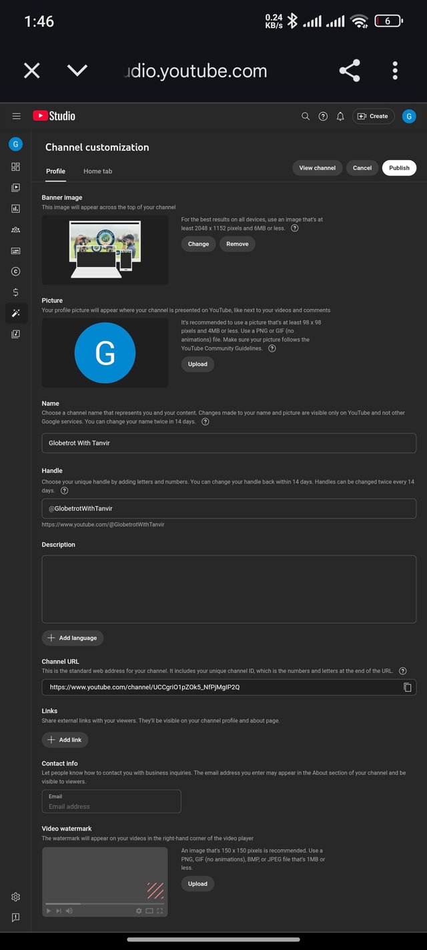Click the YouTube Studio logo
Viewport: 427px width, 950px height.
click(x=54, y=116)
